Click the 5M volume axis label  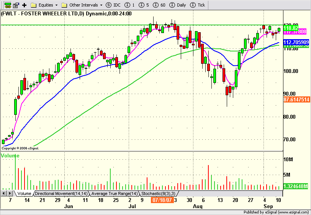coord(286,175)
